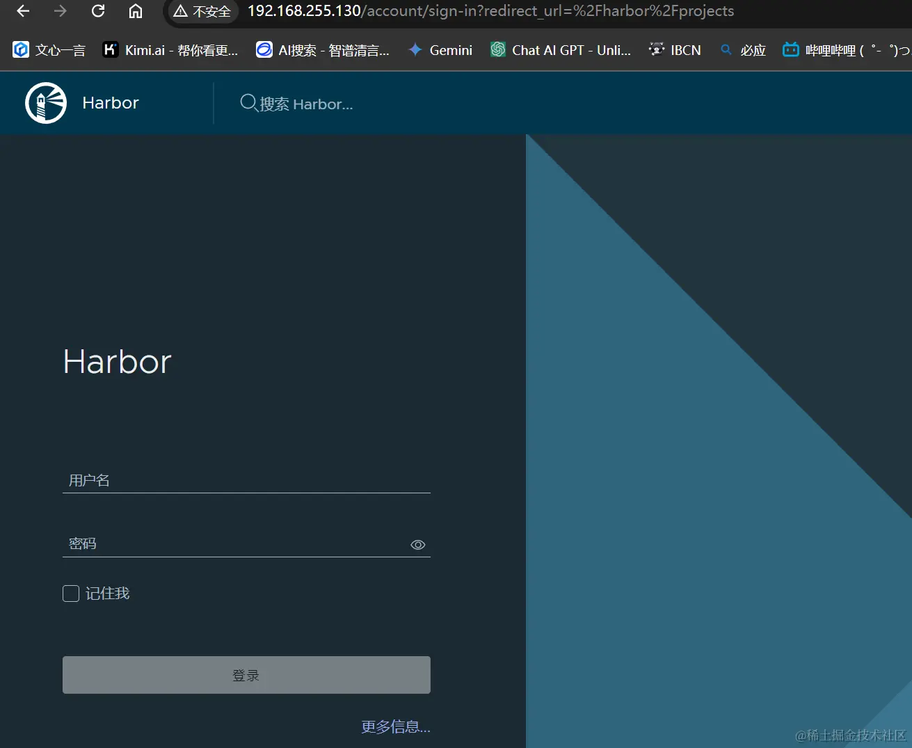Click the 登录 login button
Image resolution: width=912 pixels, height=748 pixels.
coord(246,675)
